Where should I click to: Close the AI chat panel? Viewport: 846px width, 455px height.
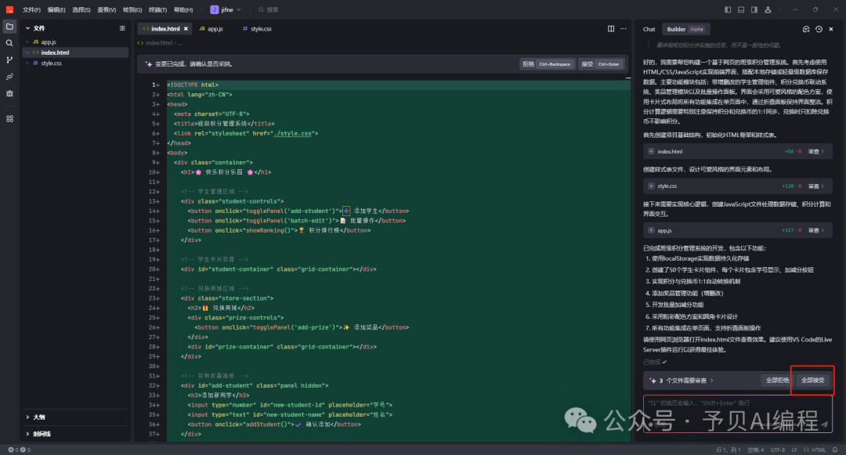pos(831,29)
